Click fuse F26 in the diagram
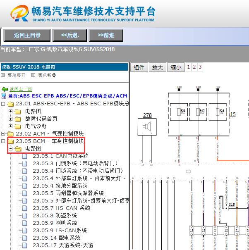Screen dimensions: 249x250 tap(218, 112)
